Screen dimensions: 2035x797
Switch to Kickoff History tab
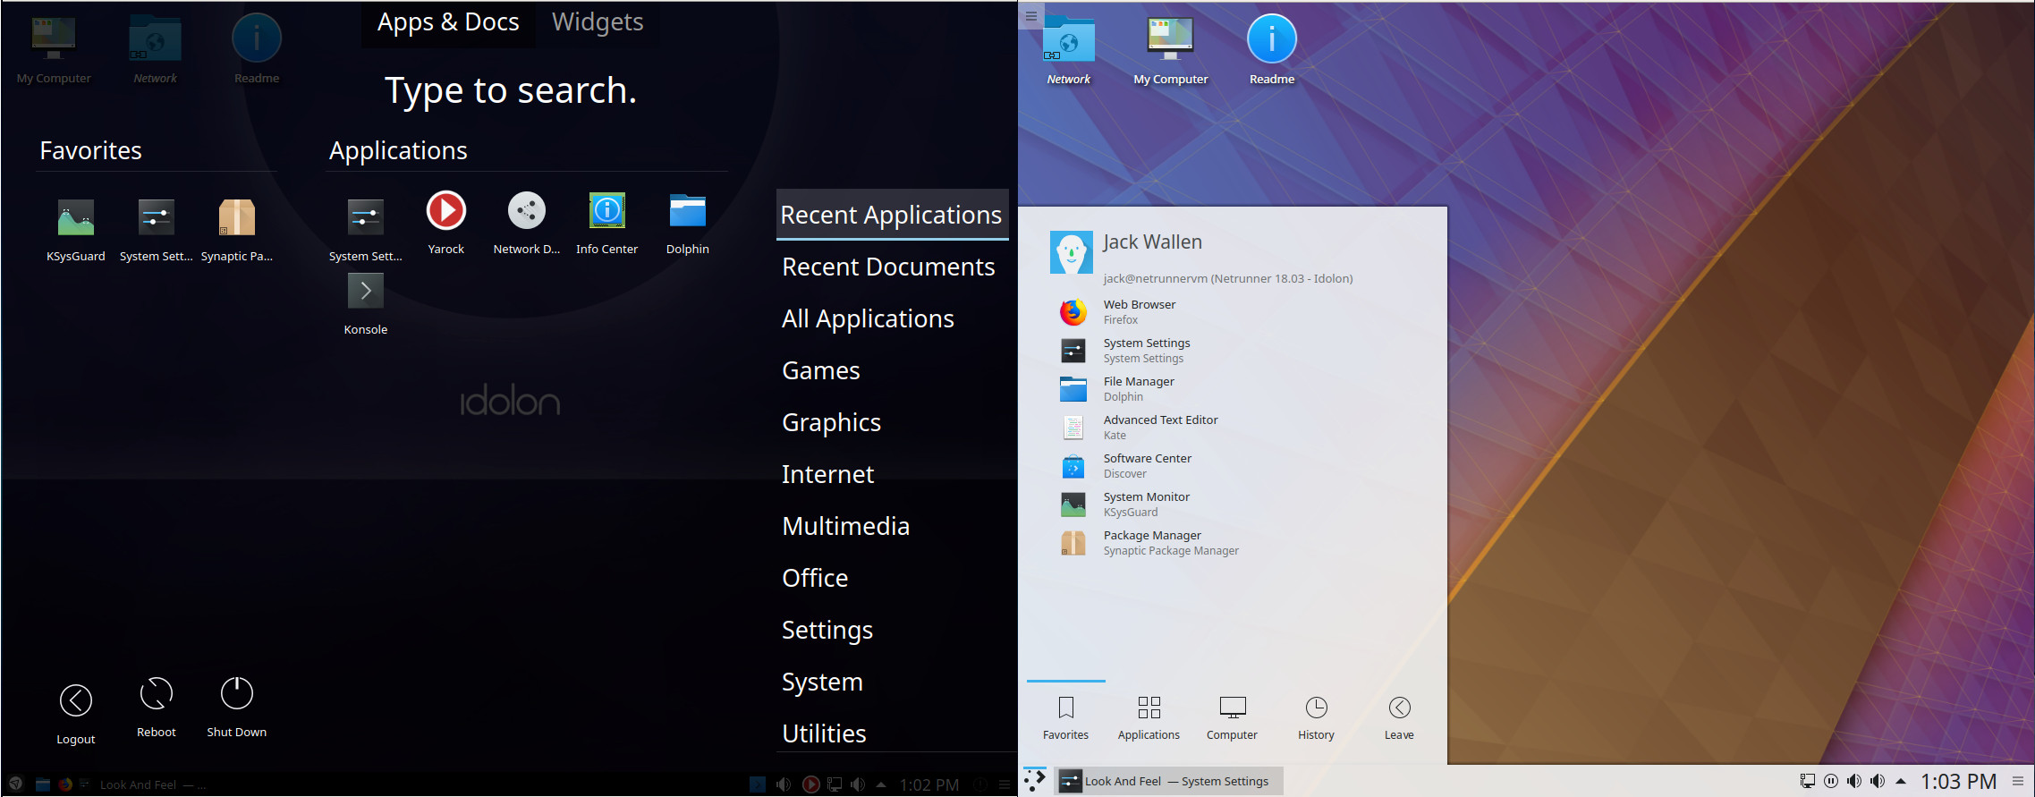pos(1316,718)
